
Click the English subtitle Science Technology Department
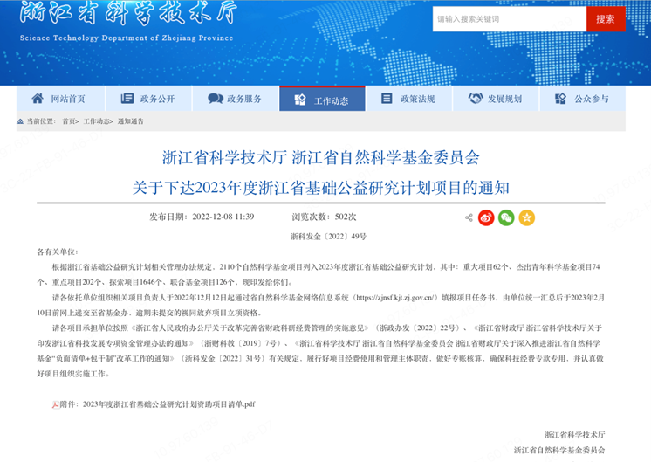[127, 38]
